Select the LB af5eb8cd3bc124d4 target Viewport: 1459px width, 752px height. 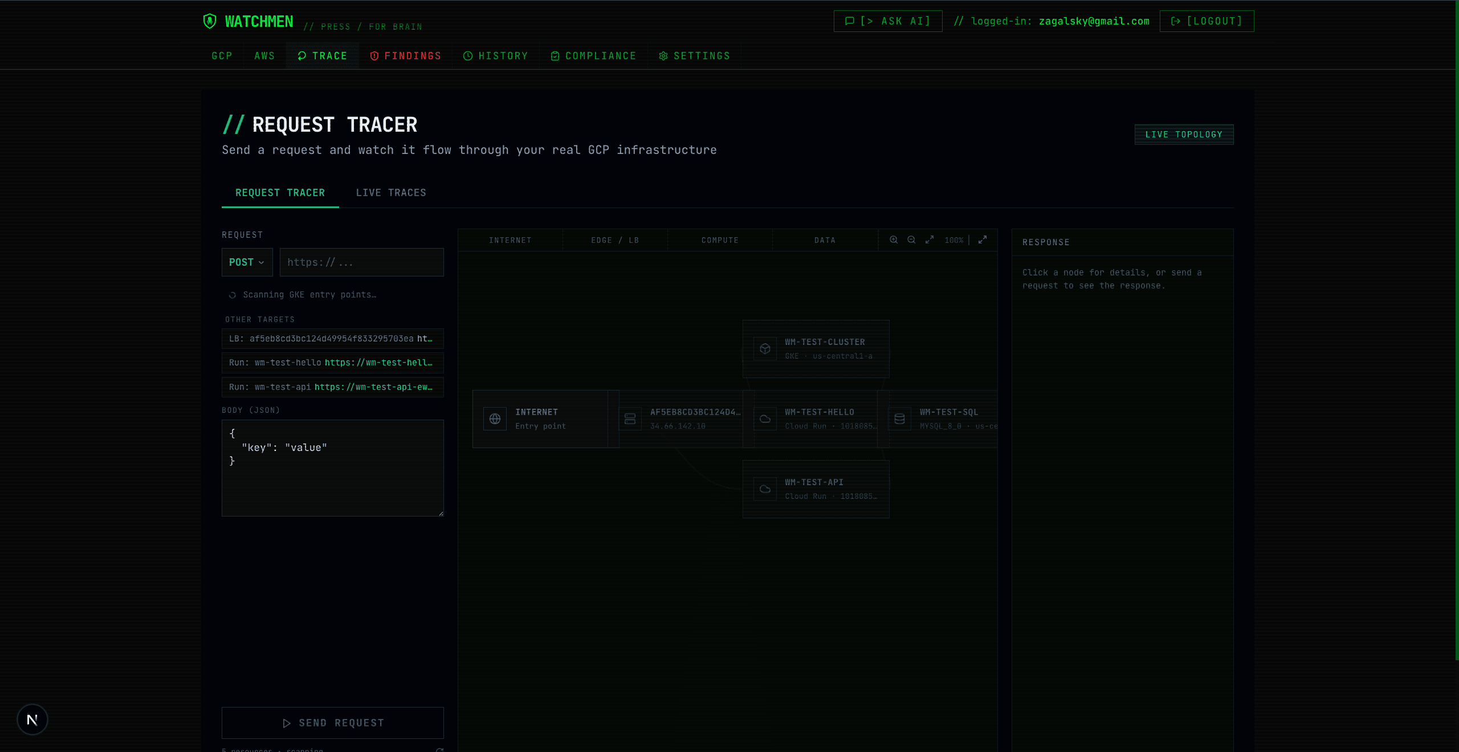point(333,339)
